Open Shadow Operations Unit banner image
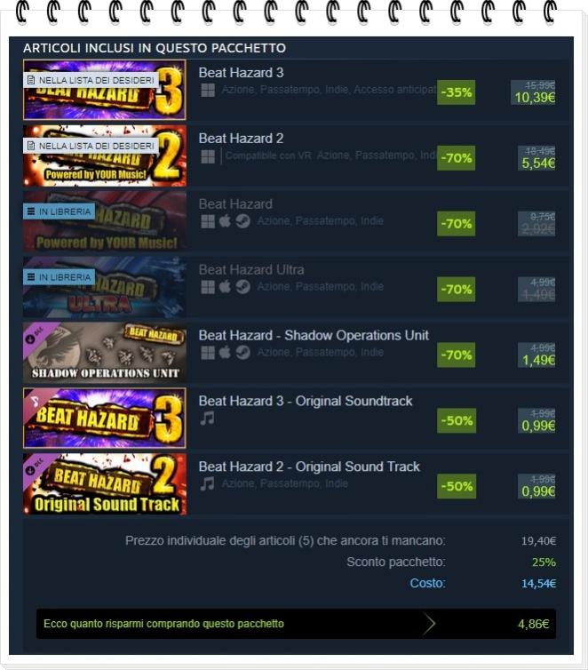This screenshot has height=670, width=588. [105, 353]
